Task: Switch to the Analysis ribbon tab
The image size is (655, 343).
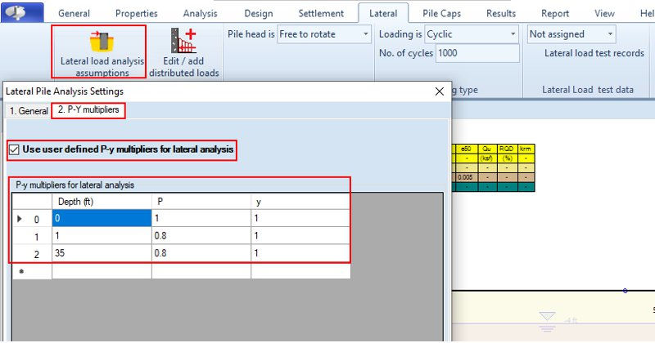Action: point(200,13)
